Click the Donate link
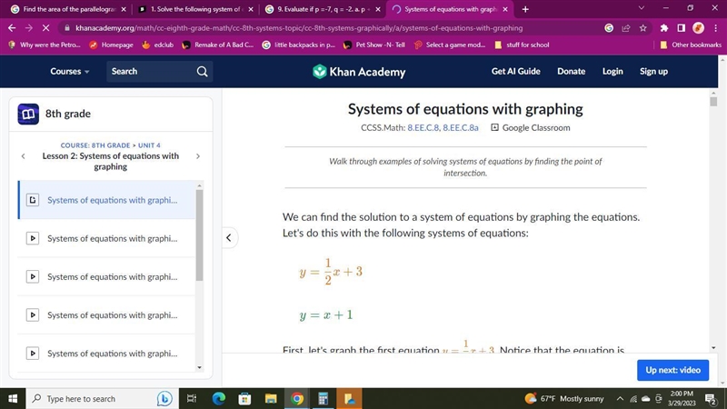This screenshot has width=727, height=409. [572, 72]
